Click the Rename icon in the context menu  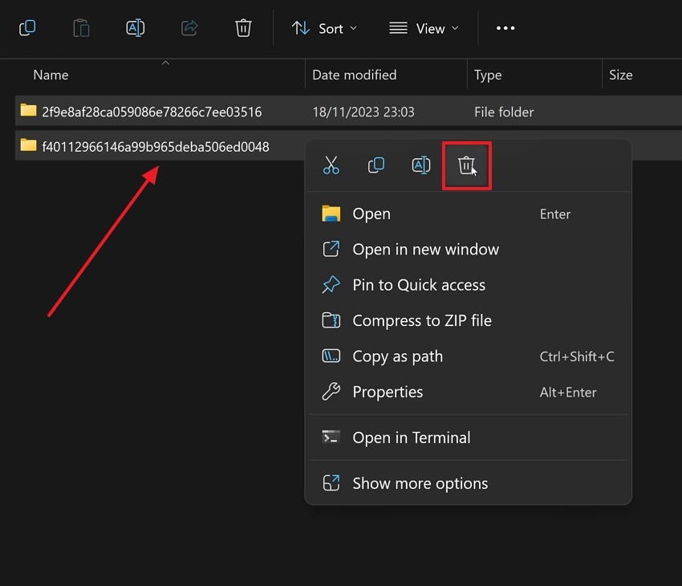click(421, 165)
